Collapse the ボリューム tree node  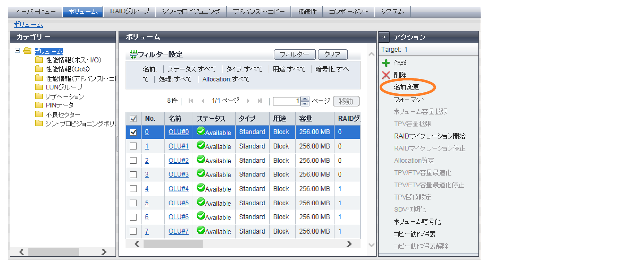[x=17, y=51]
